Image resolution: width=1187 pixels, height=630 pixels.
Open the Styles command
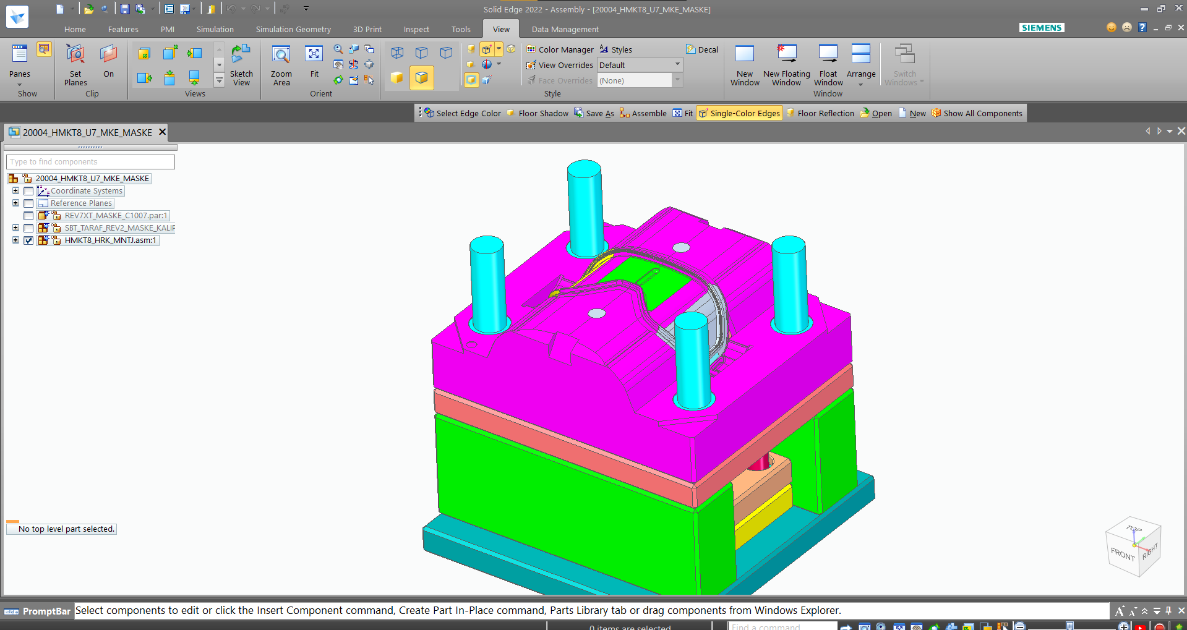click(x=615, y=49)
